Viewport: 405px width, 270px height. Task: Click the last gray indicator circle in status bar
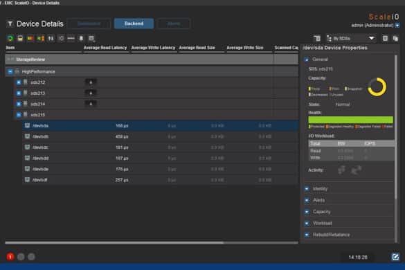coord(31,257)
